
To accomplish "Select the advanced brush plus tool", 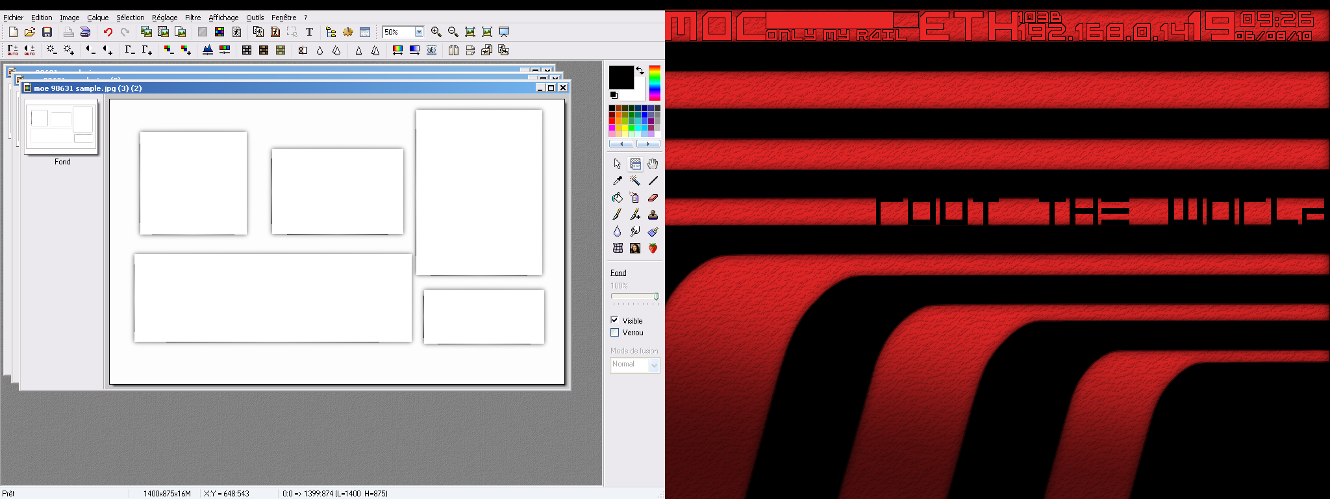I will 635,214.
